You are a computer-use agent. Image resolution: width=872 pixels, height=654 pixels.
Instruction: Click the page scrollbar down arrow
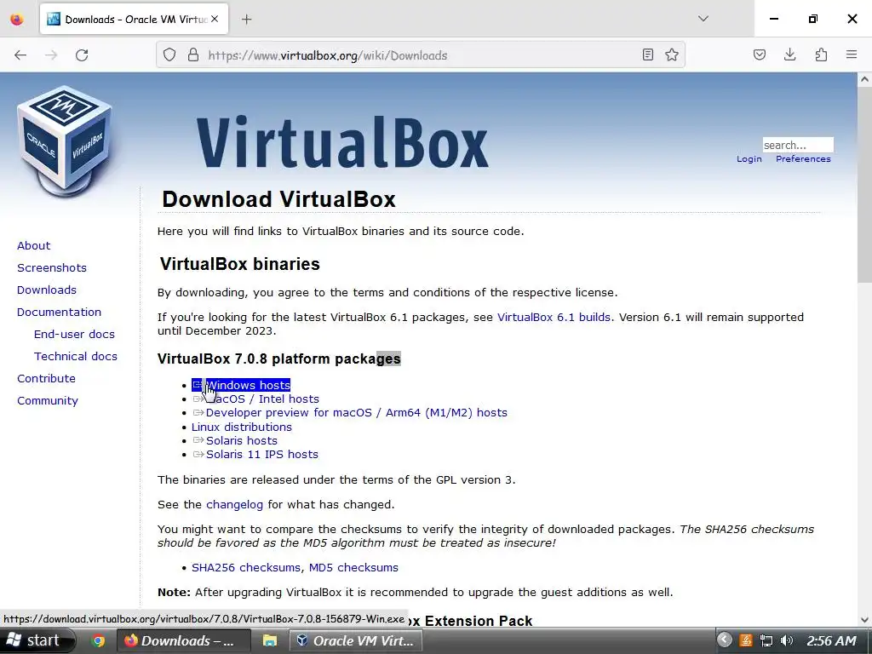(864, 620)
